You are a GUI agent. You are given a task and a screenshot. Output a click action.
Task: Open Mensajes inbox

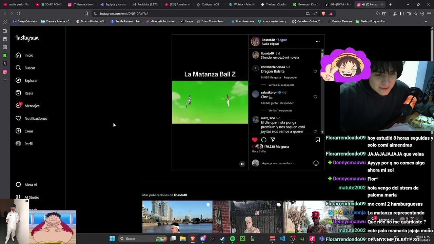(x=27, y=106)
